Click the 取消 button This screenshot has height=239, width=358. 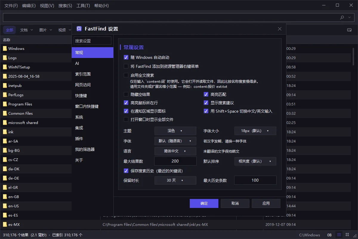[235, 203]
